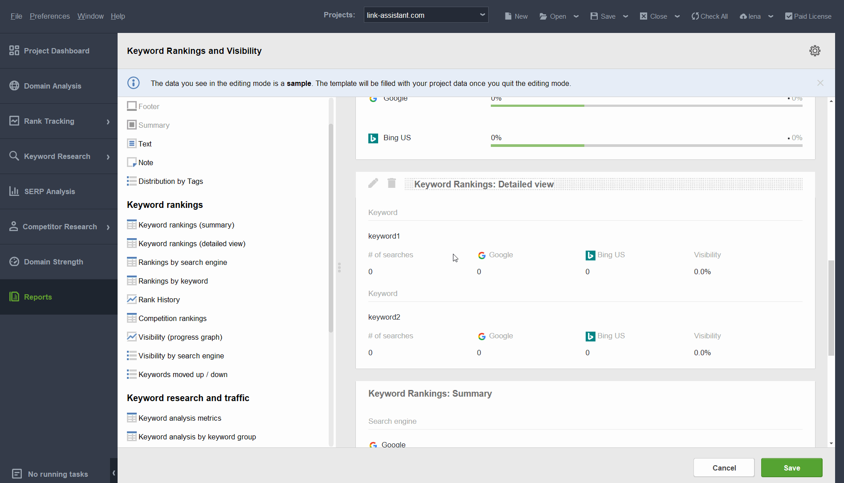Screen dimensions: 844x483
Task: Click the lena cloud account icon
Action: (x=743, y=16)
